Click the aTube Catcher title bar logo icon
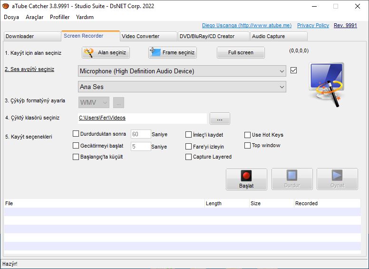The width and height of the screenshot is (369, 269). 5,6
